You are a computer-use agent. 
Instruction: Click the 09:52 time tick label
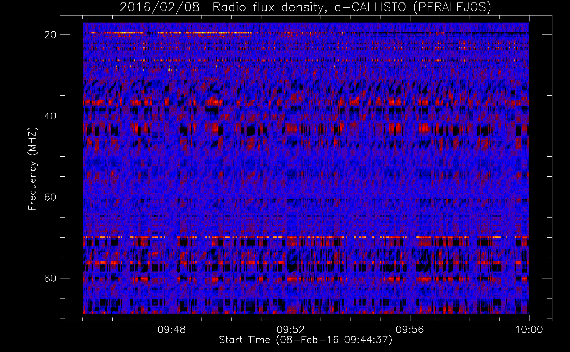tap(291, 330)
